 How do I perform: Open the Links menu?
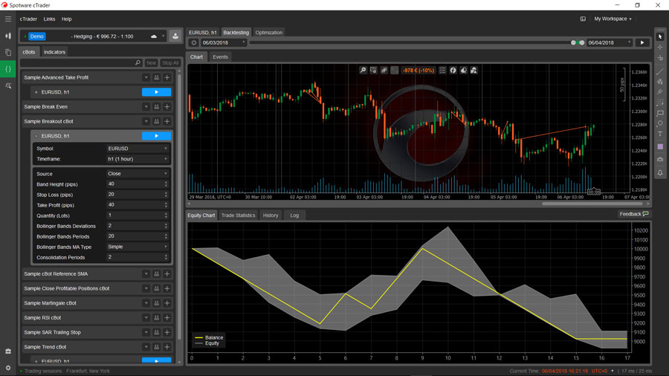[x=49, y=19]
